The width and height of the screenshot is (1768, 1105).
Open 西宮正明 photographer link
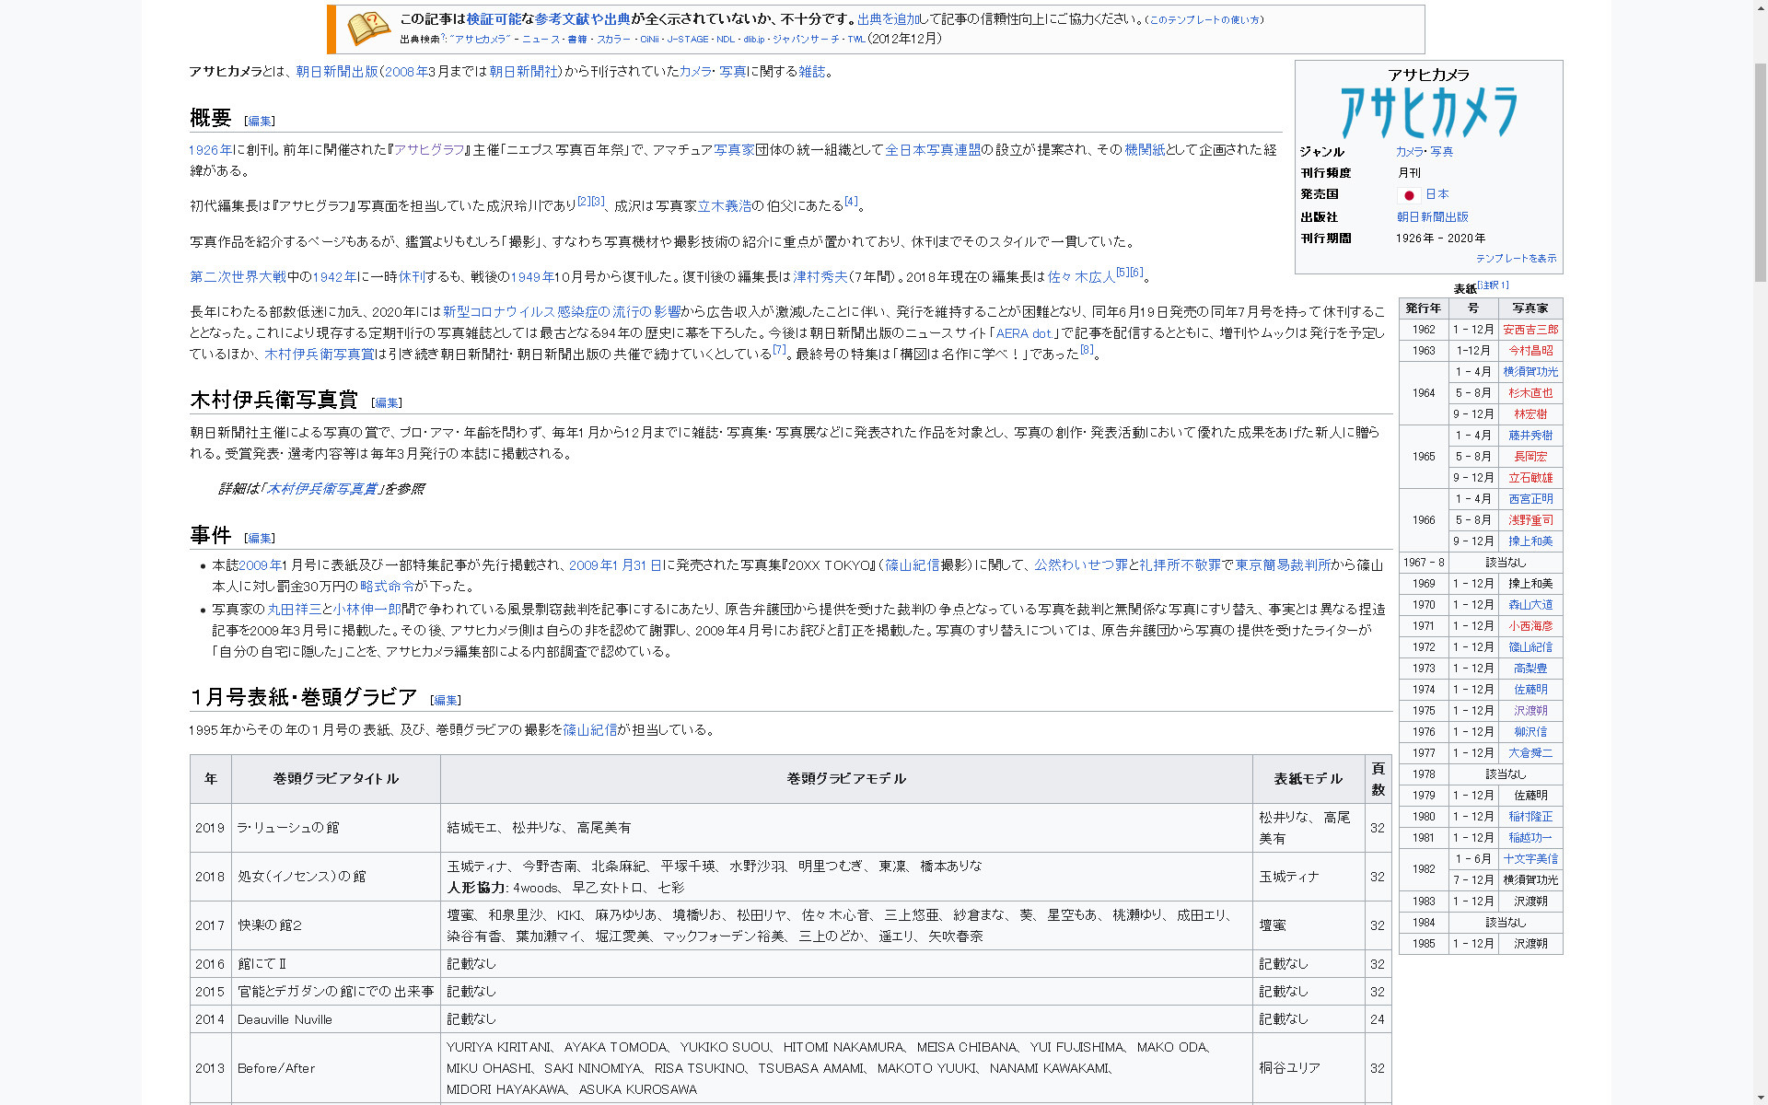(x=1530, y=499)
